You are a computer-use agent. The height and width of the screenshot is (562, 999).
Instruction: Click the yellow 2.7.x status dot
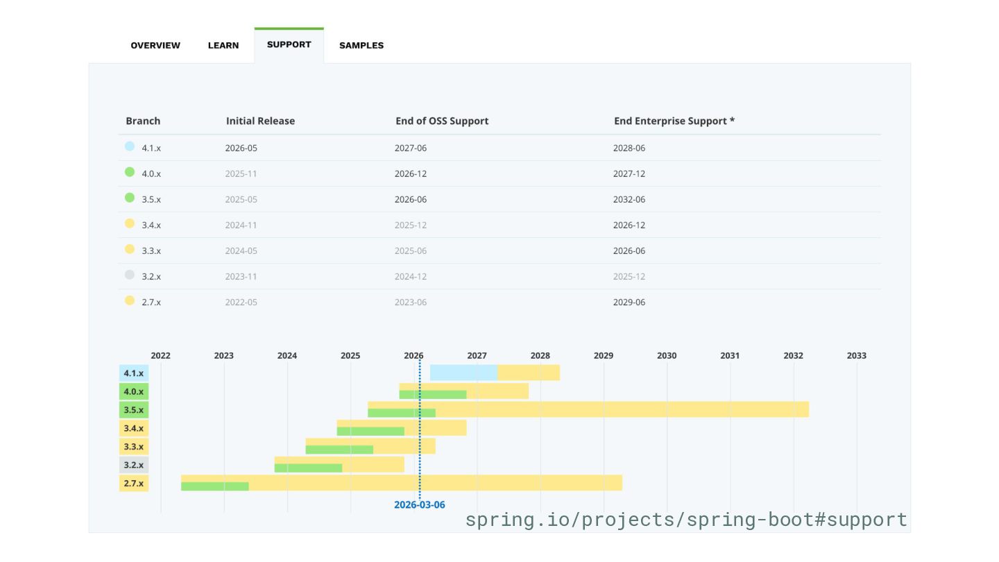click(x=130, y=301)
